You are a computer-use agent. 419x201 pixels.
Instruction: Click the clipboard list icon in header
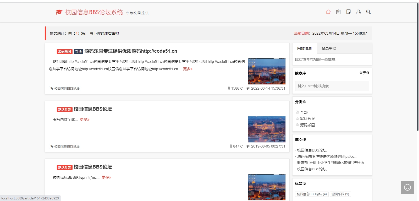(338, 12)
